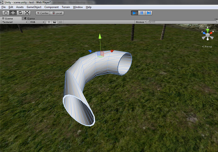Click the Unity logo in the title bar
Image resolution: width=218 pixels, height=152 pixels.
tap(2, 2)
